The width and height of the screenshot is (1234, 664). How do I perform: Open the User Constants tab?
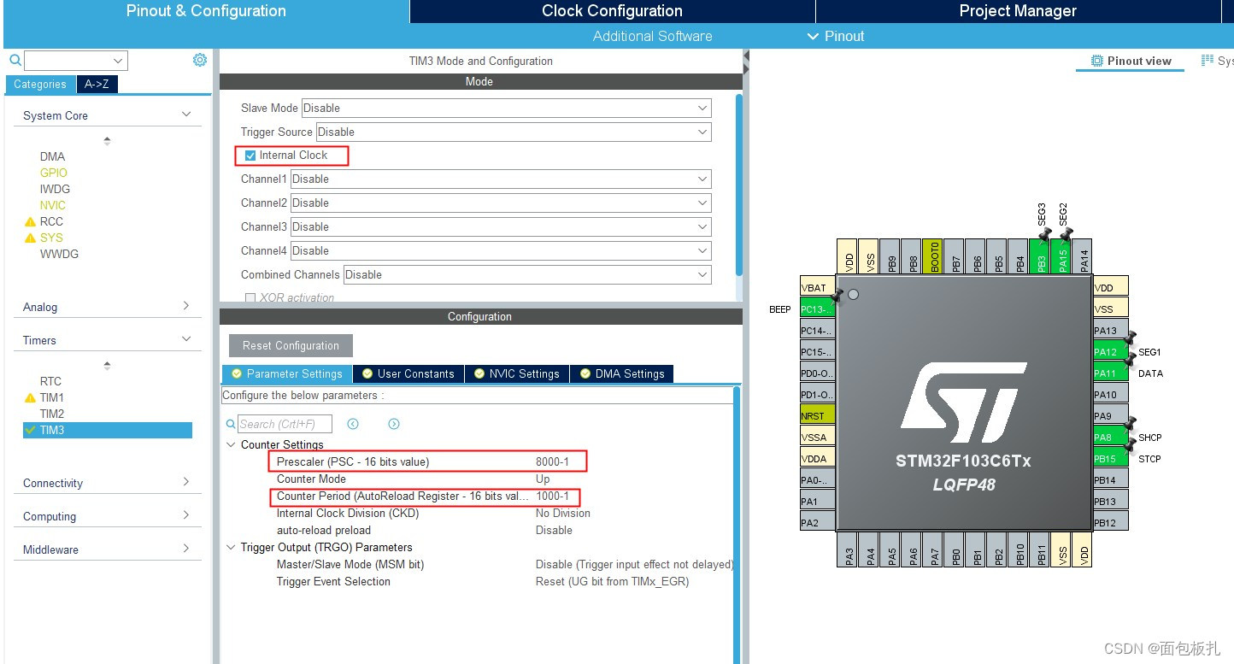tap(408, 373)
